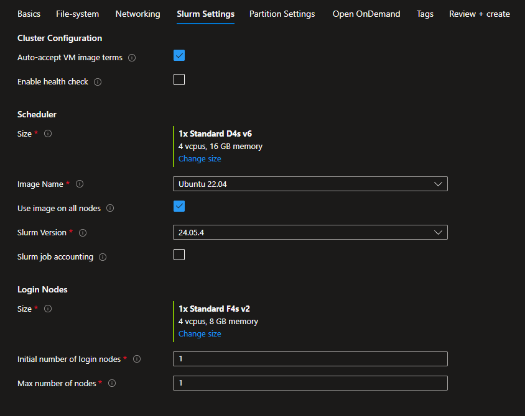Click Change size link under Scheduler
Image resolution: width=525 pixels, height=416 pixels.
tap(200, 159)
